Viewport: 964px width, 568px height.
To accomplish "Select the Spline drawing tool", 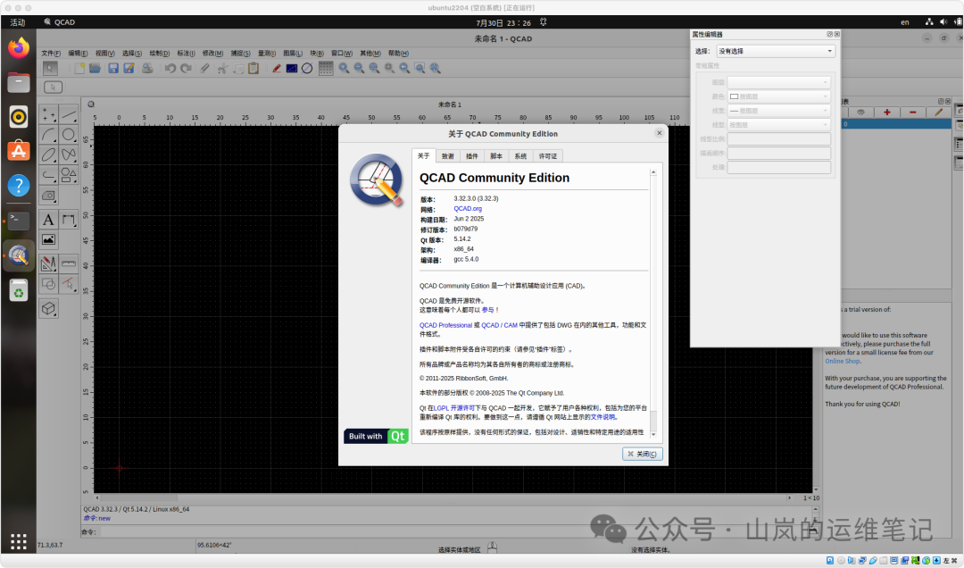I will [x=70, y=155].
